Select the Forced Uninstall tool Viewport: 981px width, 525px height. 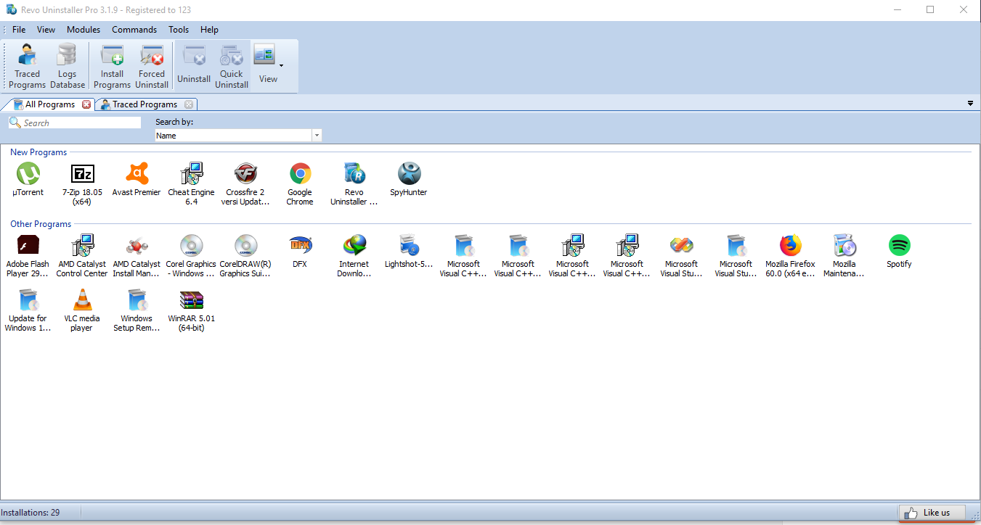[152, 65]
